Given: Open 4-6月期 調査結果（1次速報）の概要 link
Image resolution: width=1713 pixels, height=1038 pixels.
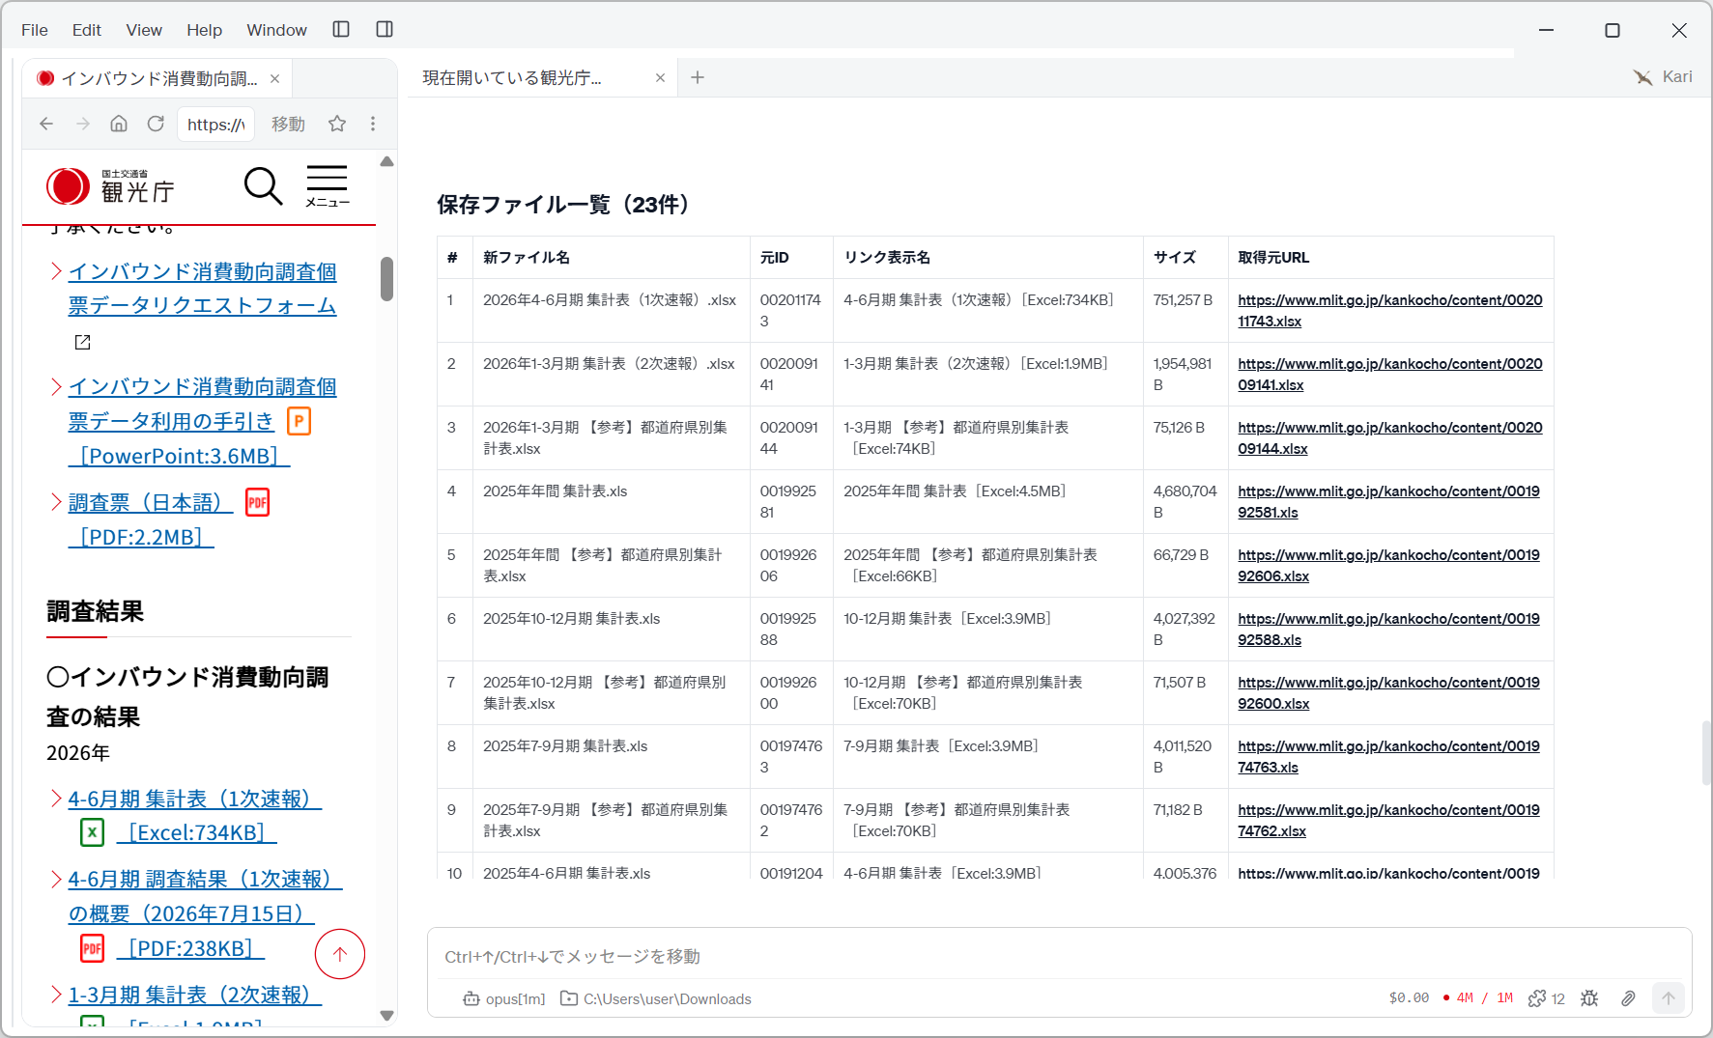Looking at the screenshot, I should 205,896.
